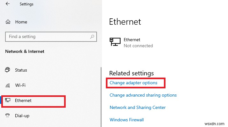Open the Dial-up text label in sidebar
The height and width of the screenshot is (127, 228).
pyautogui.click(x=22, y=116)
